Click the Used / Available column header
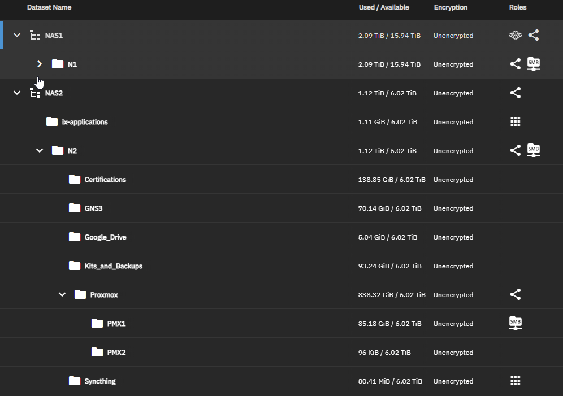This screenshot has height=396, width=563. tap(384, 7)
